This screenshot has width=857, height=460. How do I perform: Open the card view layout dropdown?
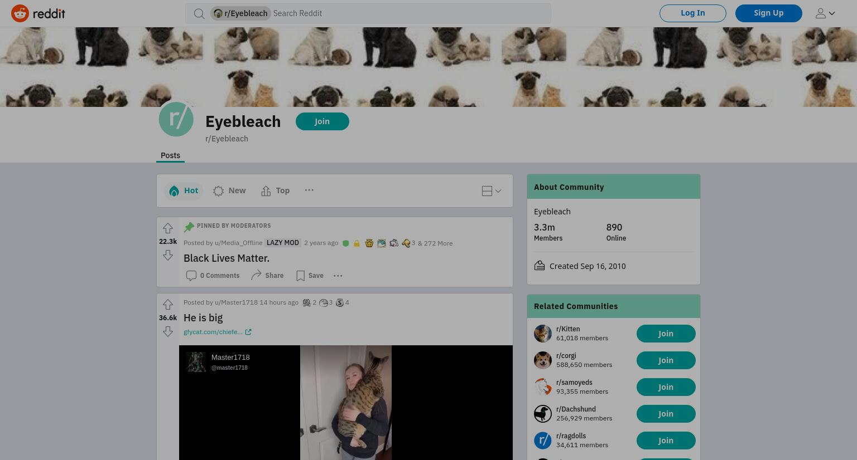[492, 191]
